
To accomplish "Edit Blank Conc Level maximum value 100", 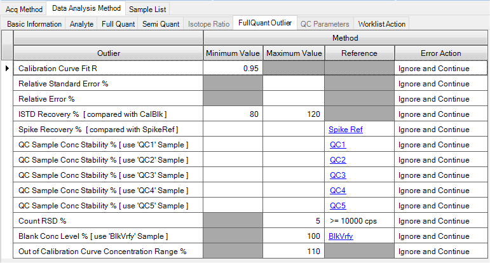I will (294, 236).
